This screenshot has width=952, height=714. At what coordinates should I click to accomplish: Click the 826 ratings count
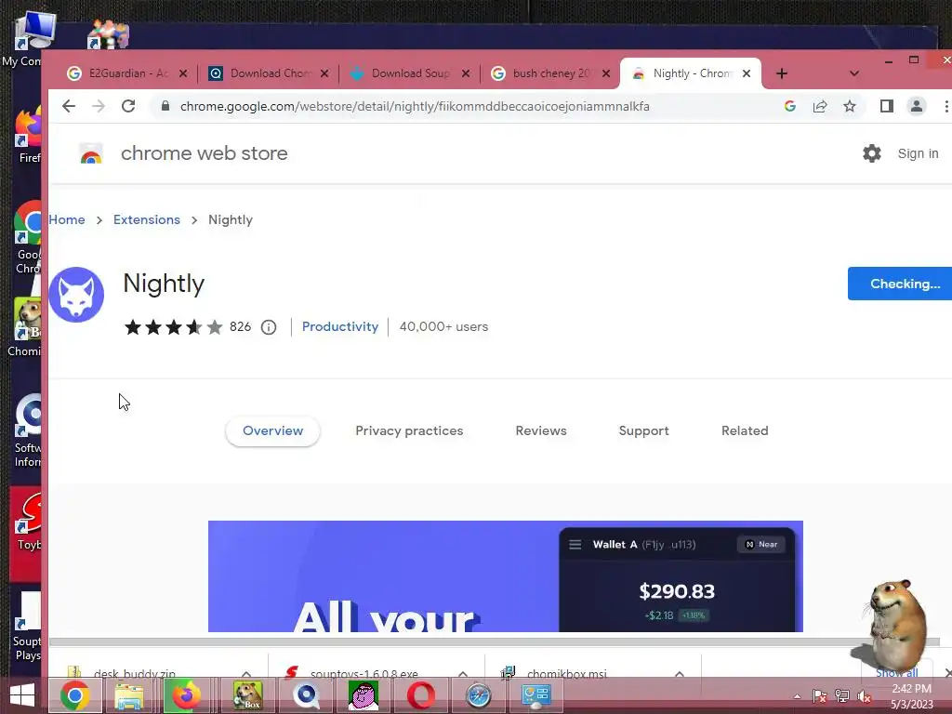click(x=240, y=326)
